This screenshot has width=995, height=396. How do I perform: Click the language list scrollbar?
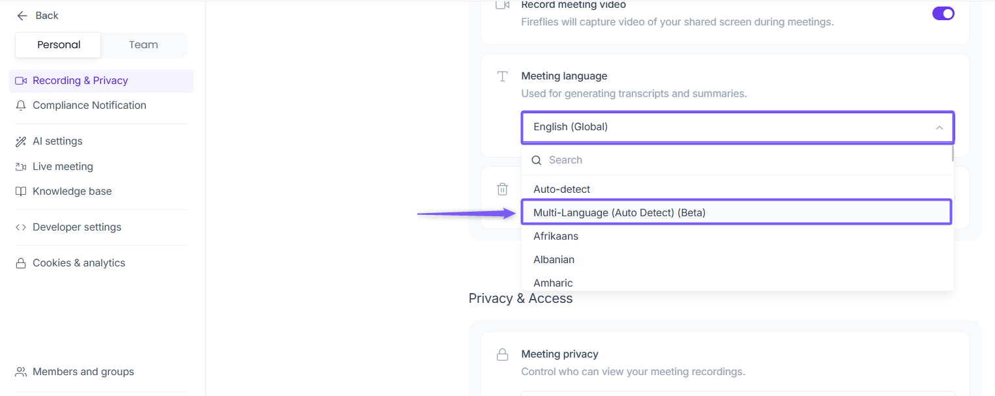click(953, 154)
